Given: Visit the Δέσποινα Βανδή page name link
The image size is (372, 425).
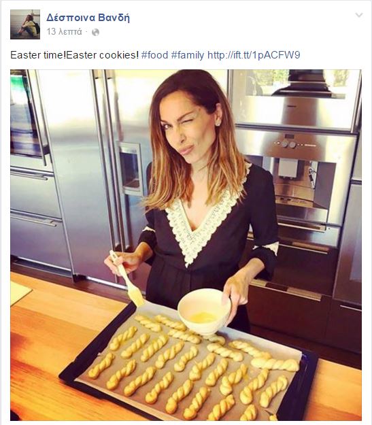Looking at the screenshot, I should coord(88,18).
